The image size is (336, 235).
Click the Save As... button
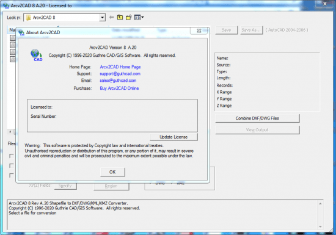(x=251, y=30)
